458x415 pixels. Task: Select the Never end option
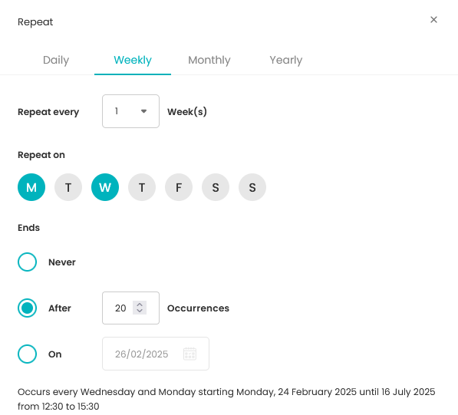[27, 262]
